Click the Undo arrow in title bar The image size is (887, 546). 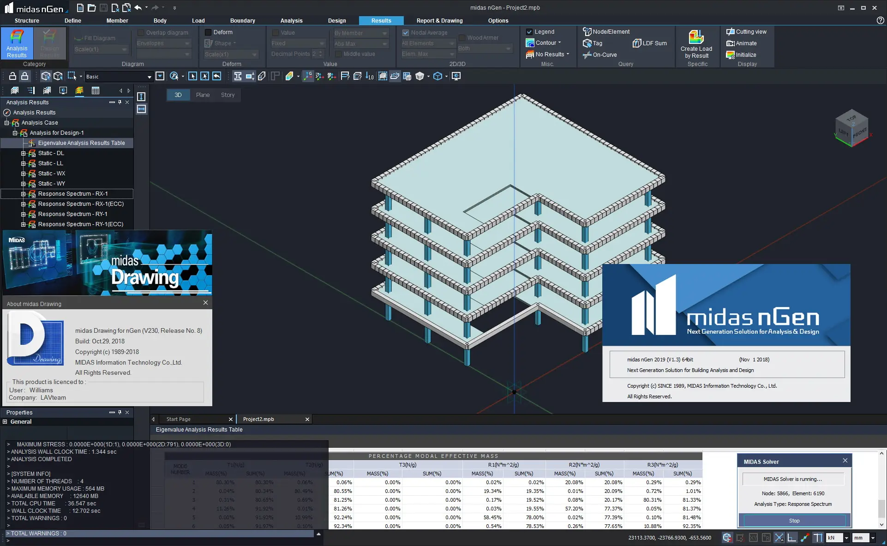[138, 7]
